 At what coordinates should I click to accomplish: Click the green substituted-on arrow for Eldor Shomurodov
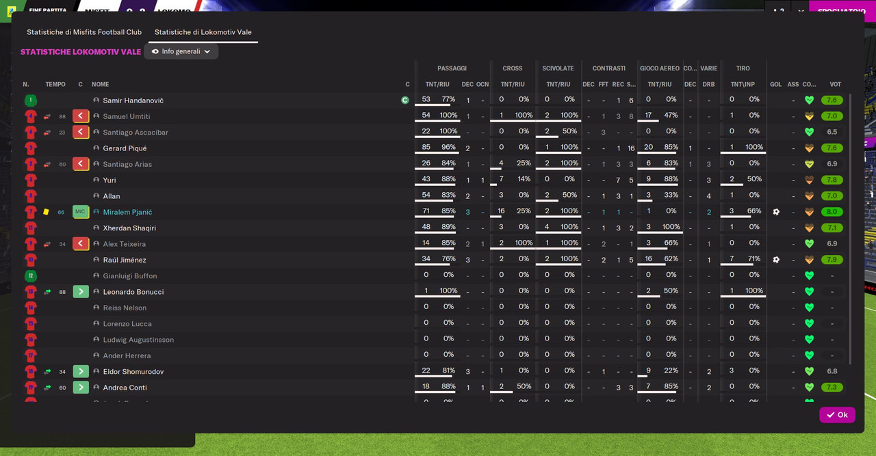pyautogui.click(x=81, y=371)
